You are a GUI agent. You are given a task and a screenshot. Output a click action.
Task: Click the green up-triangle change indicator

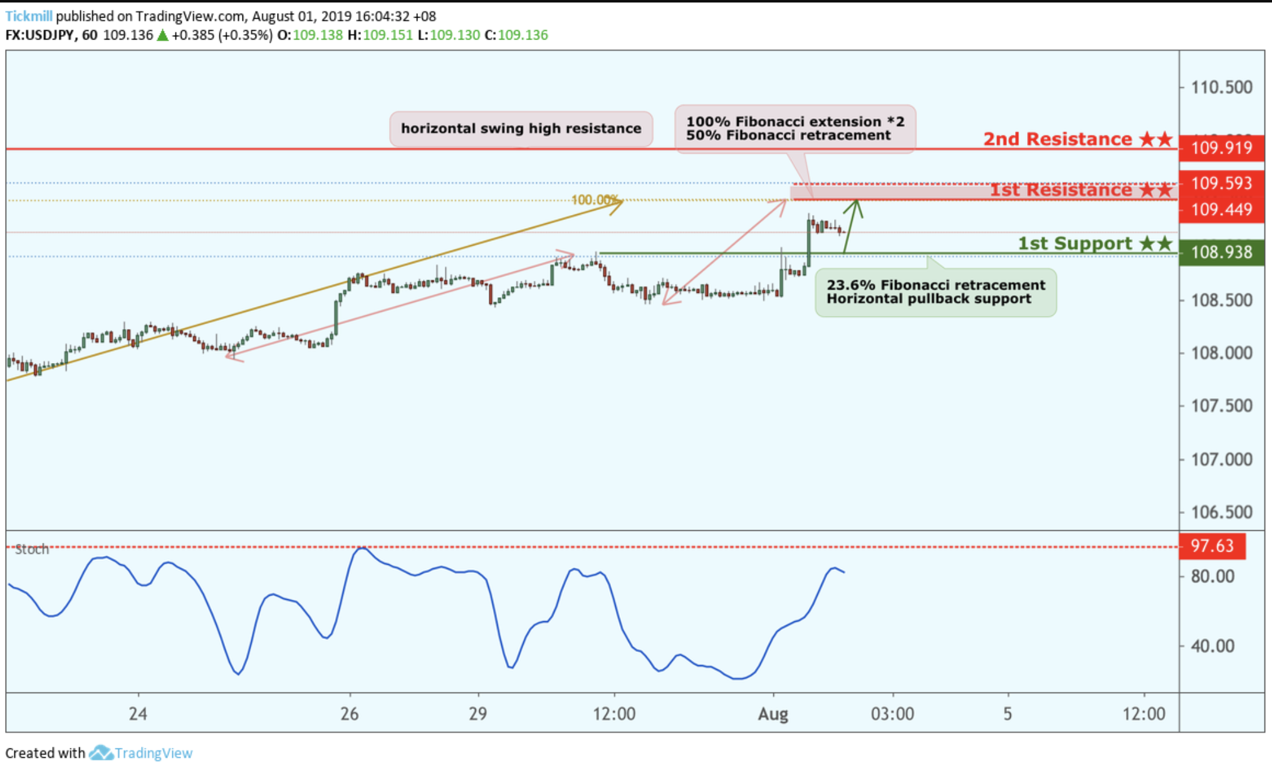point(162,35)
